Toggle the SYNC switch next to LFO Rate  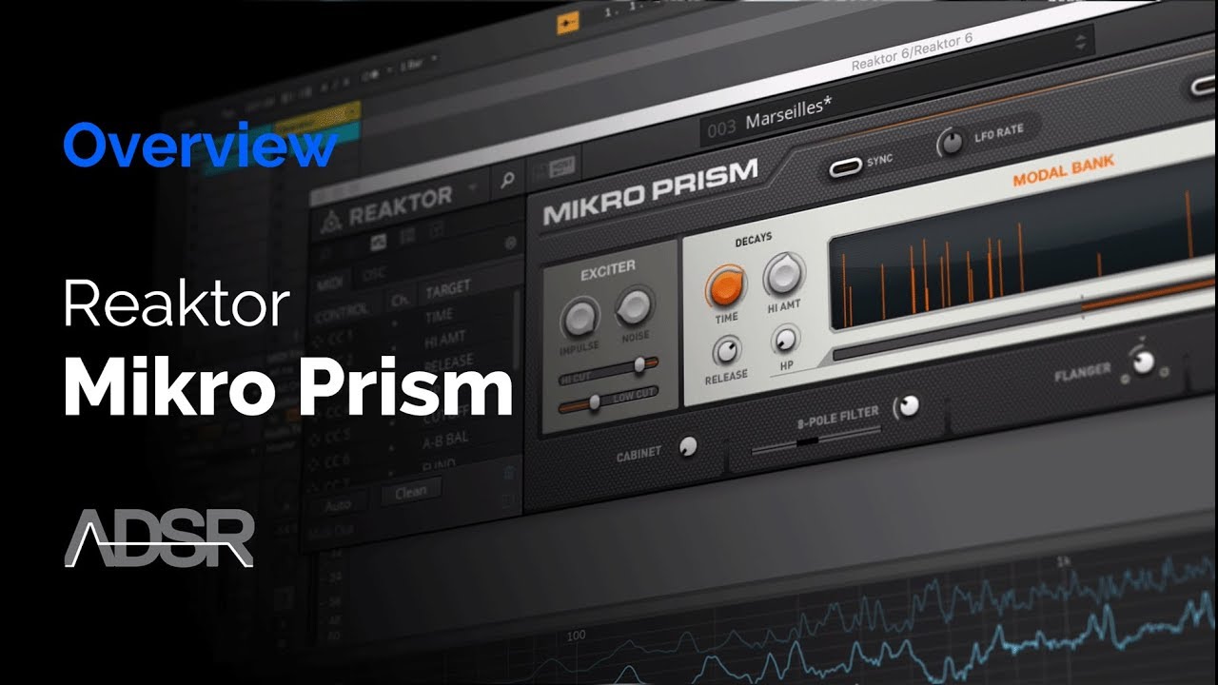844,166
